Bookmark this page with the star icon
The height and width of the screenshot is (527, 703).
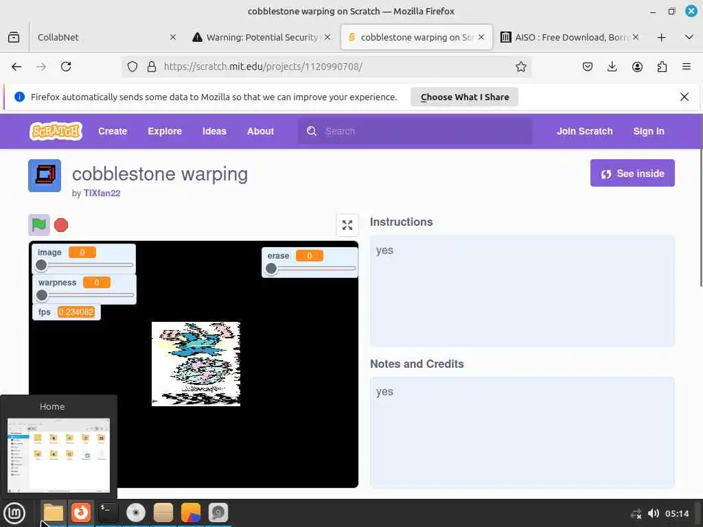520,67
